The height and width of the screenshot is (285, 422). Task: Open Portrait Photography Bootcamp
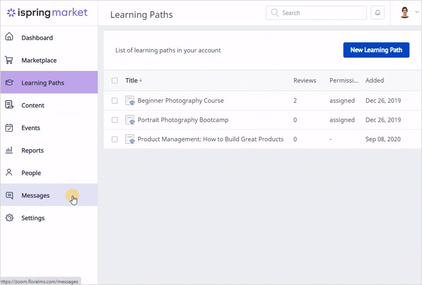tap(183, 120)
